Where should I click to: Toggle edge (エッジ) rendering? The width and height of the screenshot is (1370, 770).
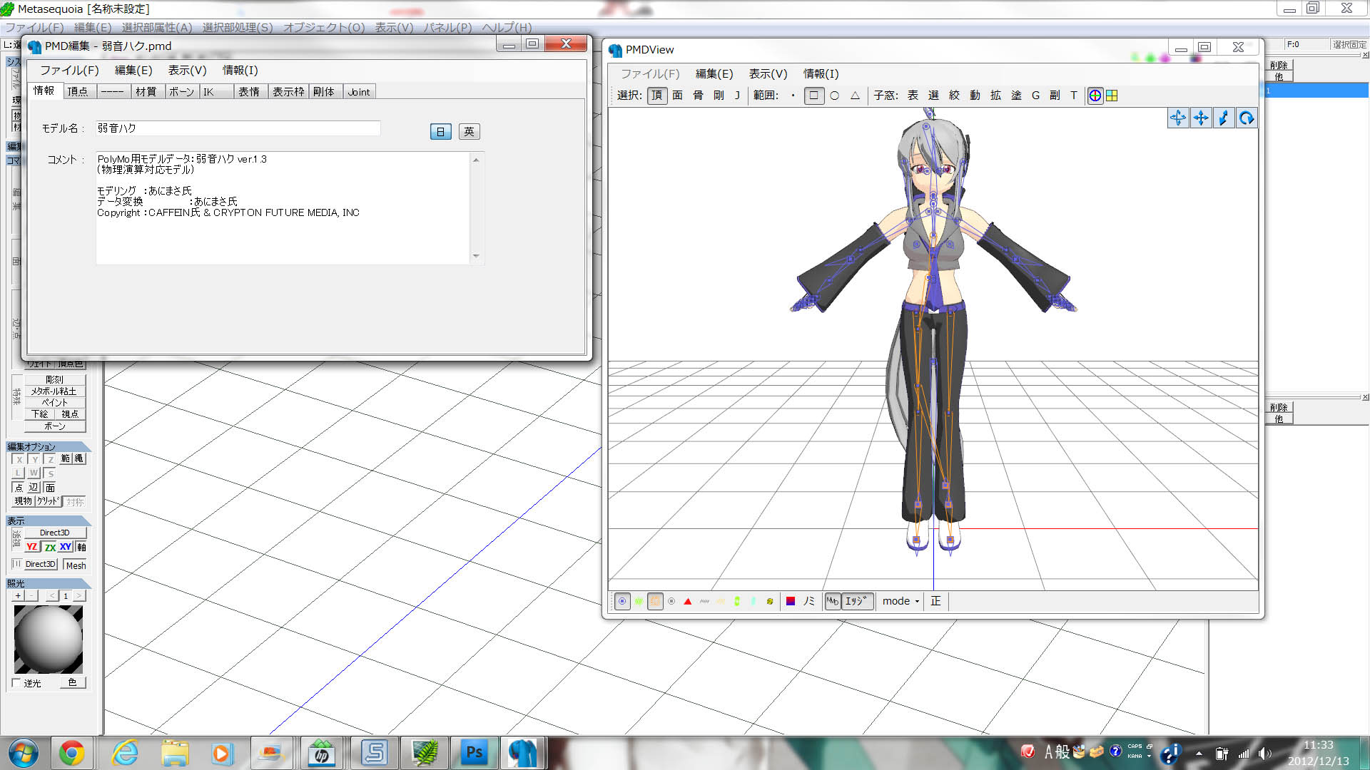point(857,602)
